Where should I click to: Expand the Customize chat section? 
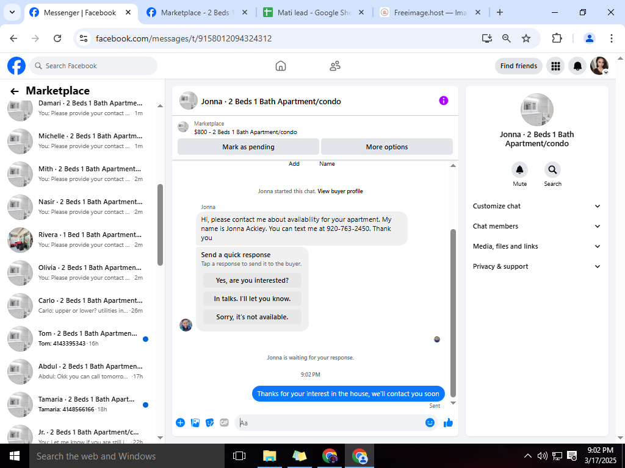pos(536,206)
